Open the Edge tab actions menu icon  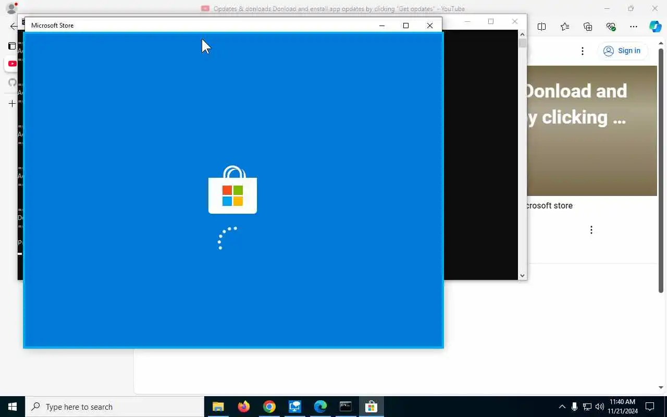[11, 46]
